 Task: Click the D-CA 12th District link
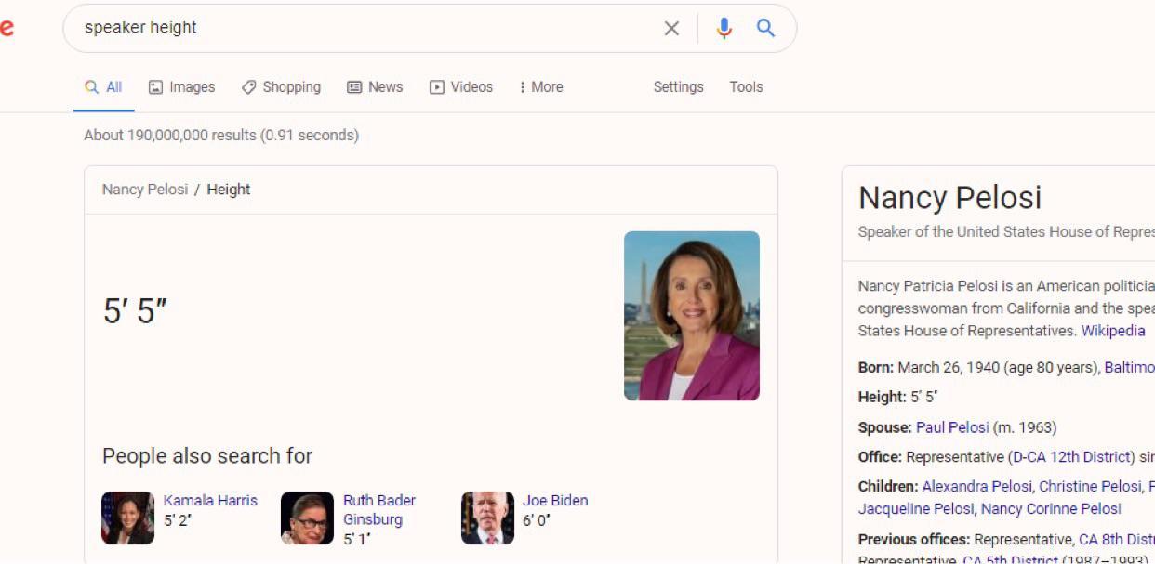click(x=1072, y=457)
